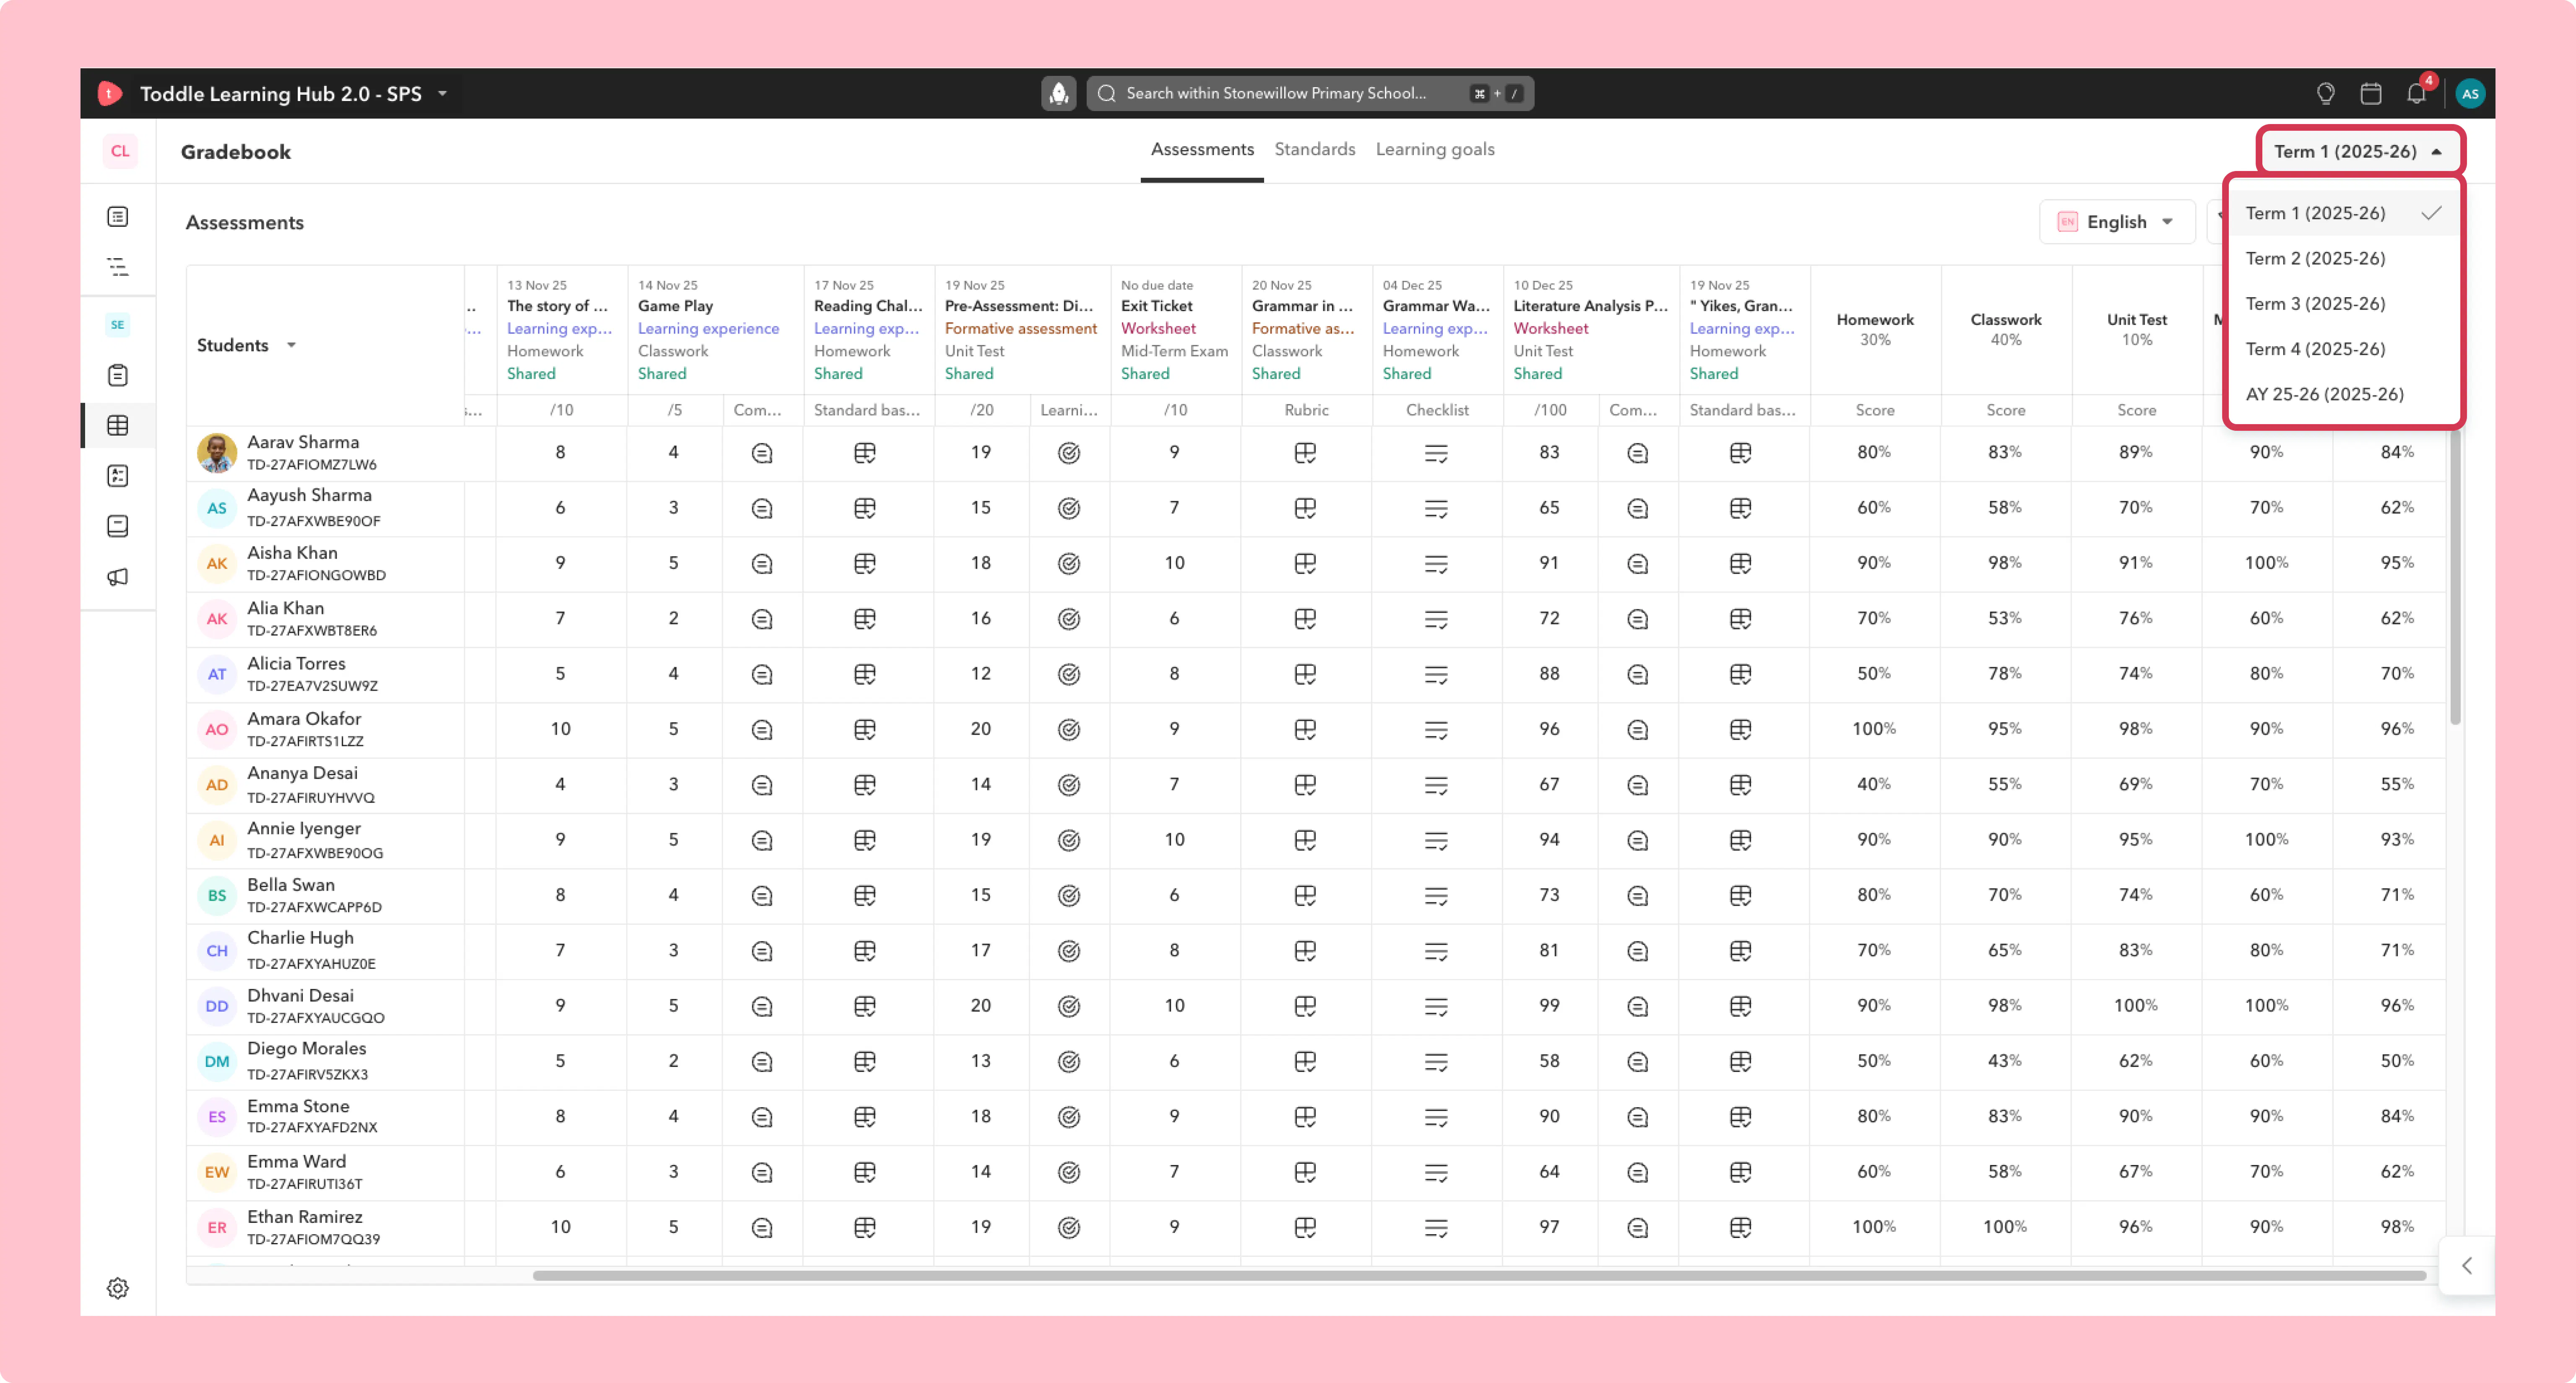Open the calendar icon in top bar
Screen dimensions: 2576x1383
coord(2371,93)
